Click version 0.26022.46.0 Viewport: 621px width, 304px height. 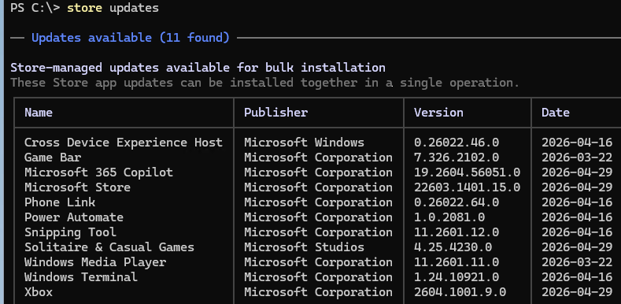point(457,143)
